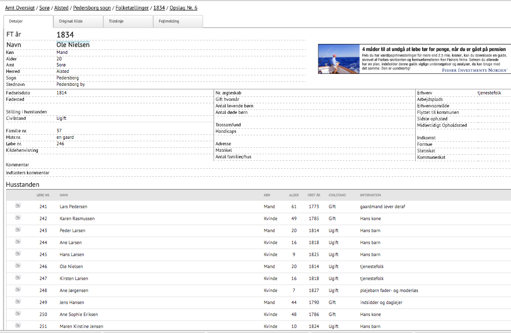Viewport: 511px width, 333px height.
Task: Click the Matr.nr. value 'en gaard'
Action: coord(65,137)
